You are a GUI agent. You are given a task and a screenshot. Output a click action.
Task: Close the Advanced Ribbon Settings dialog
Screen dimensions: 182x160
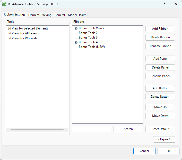[176, 4]
